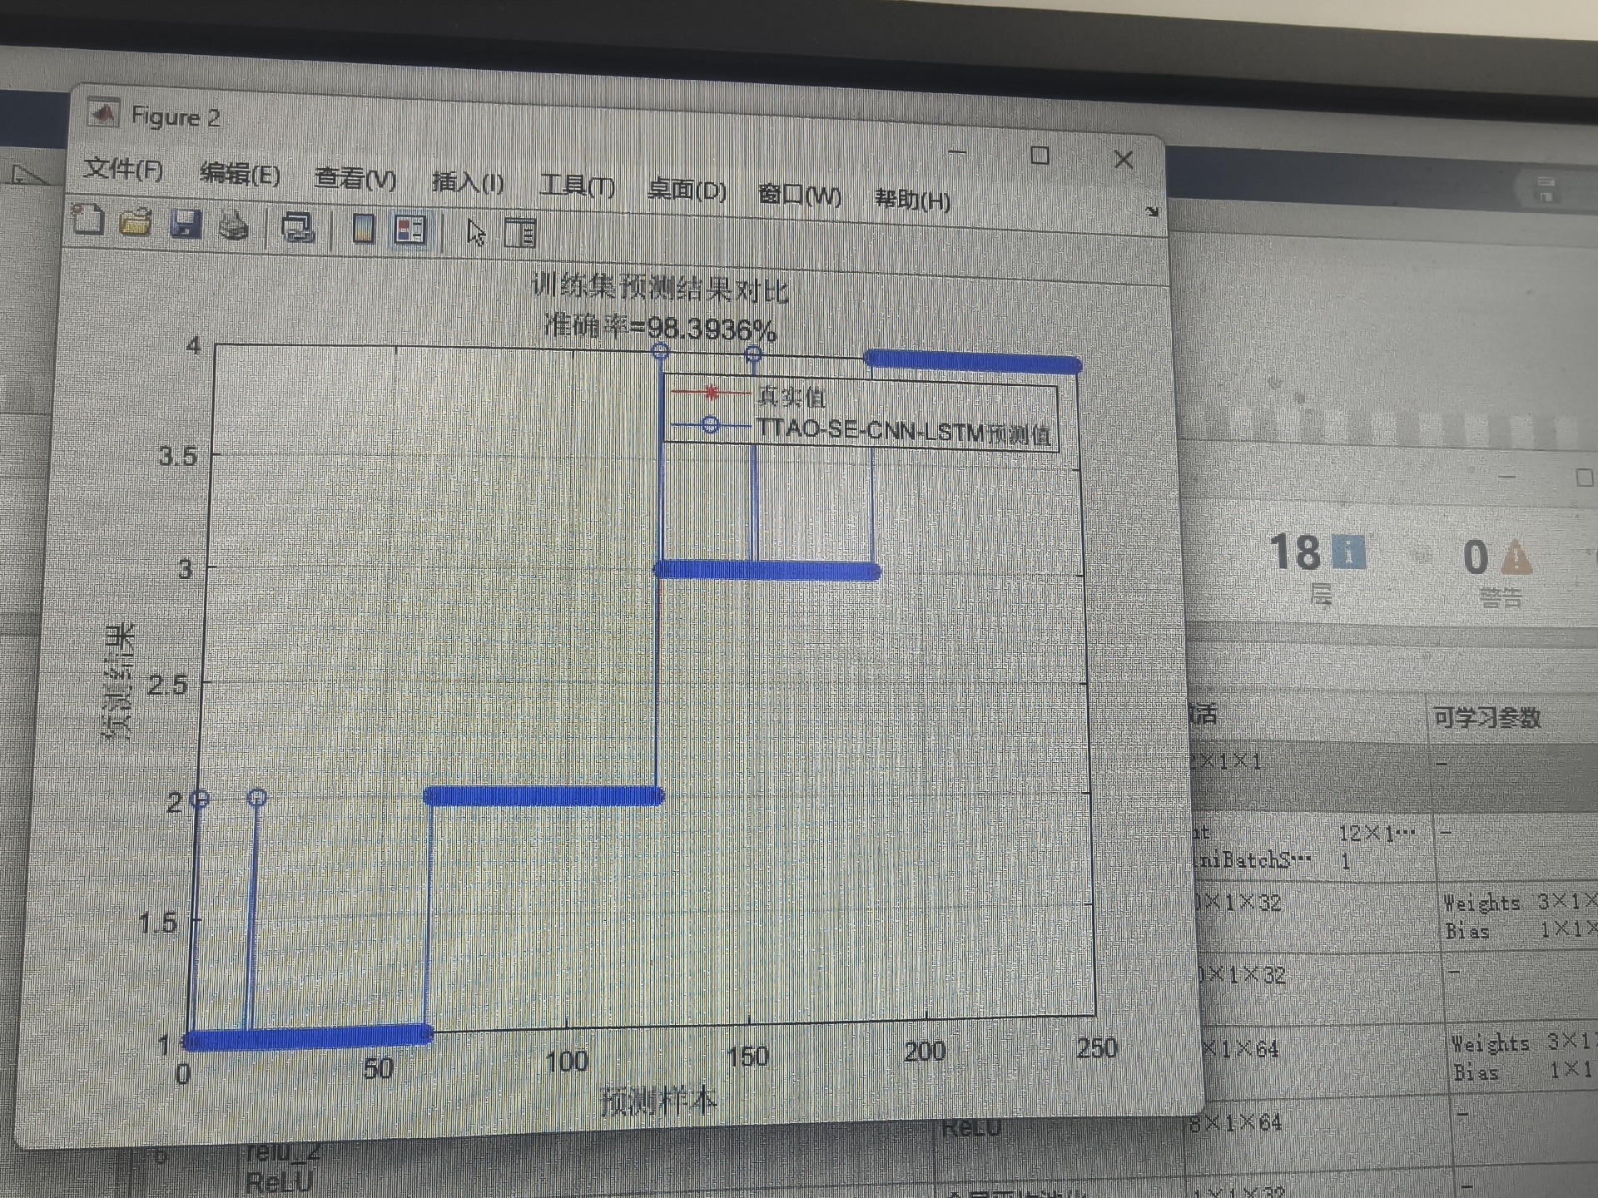Image resolution: width=1598 pixels, height=1198 pixels.
Task: Maximize the Figure 2 window
Action: coord(1040,156)
